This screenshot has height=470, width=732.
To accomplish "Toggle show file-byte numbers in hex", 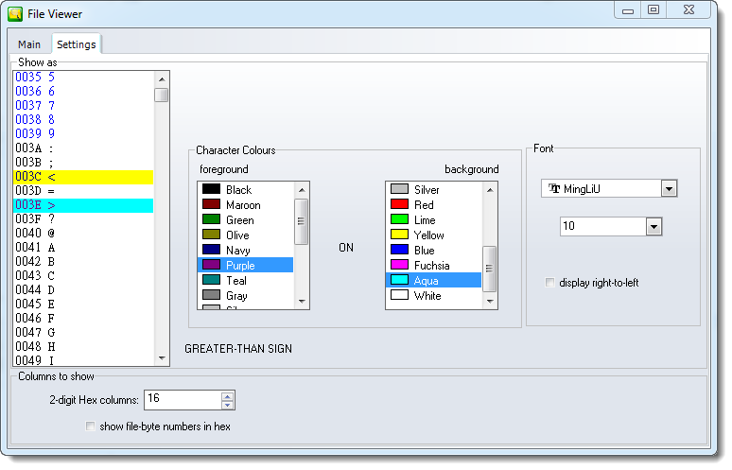I will pos(91,426).
